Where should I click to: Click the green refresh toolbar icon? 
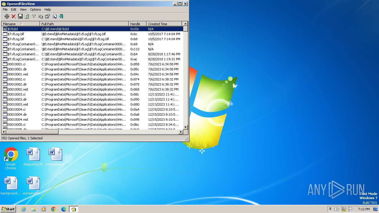[x=27, y=16]
